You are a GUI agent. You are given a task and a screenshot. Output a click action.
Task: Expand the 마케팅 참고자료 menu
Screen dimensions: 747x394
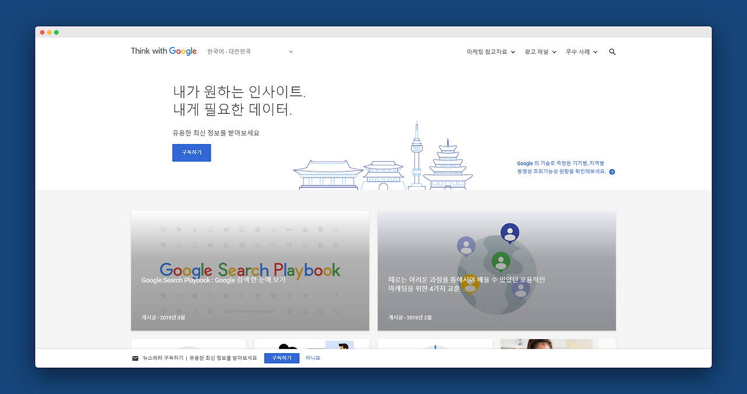pos(491,52)
